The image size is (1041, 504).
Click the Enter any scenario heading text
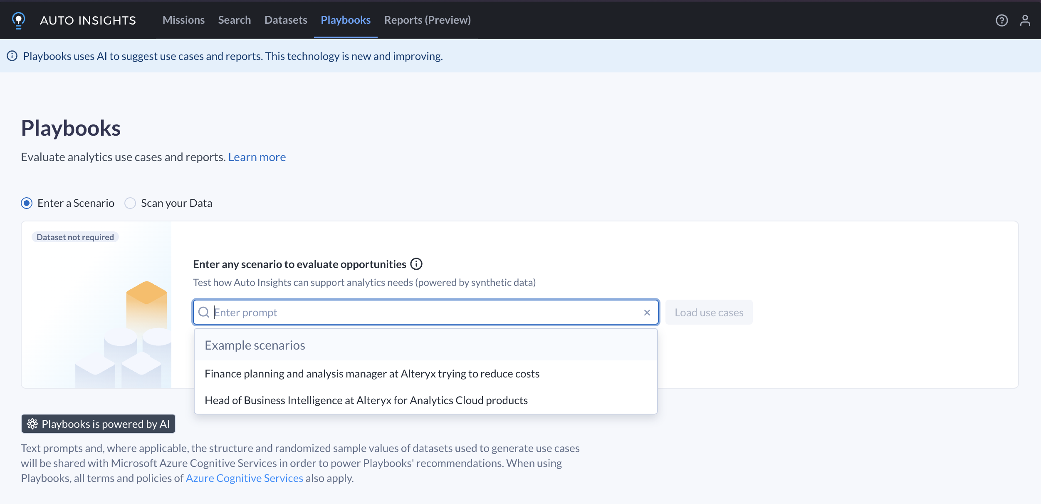299,264
